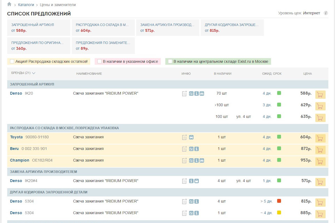Viewport: 335px width, 223px height.
Task: Click the note icon for Denso IK20
Action: (x=184, y=94)
